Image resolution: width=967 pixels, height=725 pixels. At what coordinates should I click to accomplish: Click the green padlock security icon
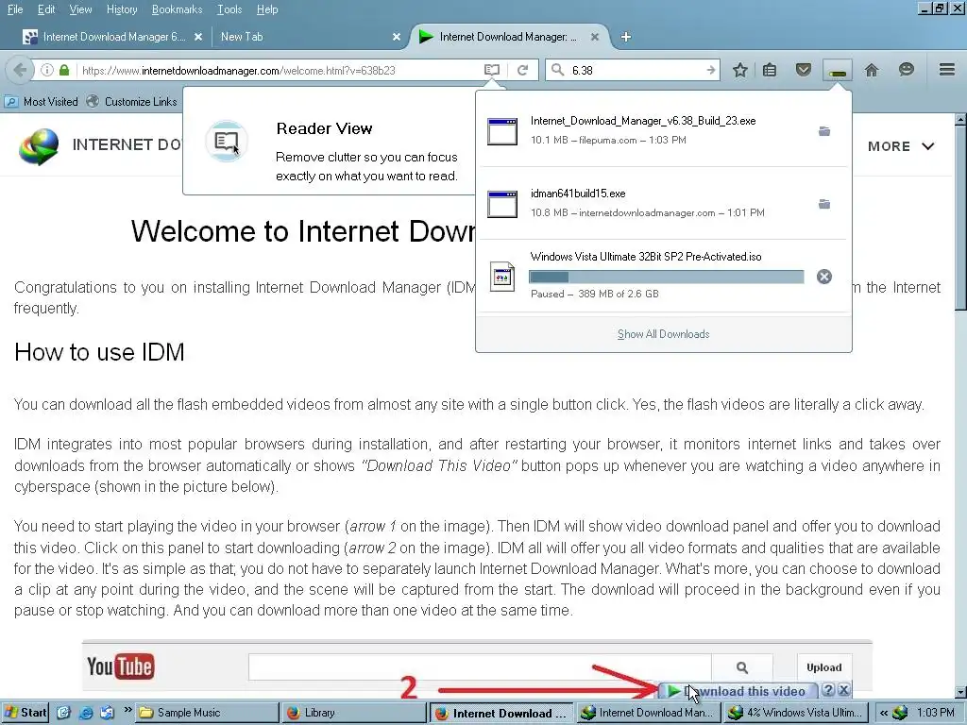click(64, 70)
